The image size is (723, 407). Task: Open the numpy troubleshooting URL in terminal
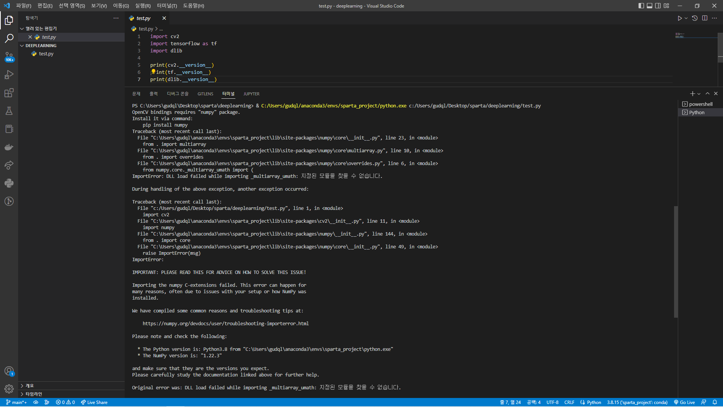point(226,323)
